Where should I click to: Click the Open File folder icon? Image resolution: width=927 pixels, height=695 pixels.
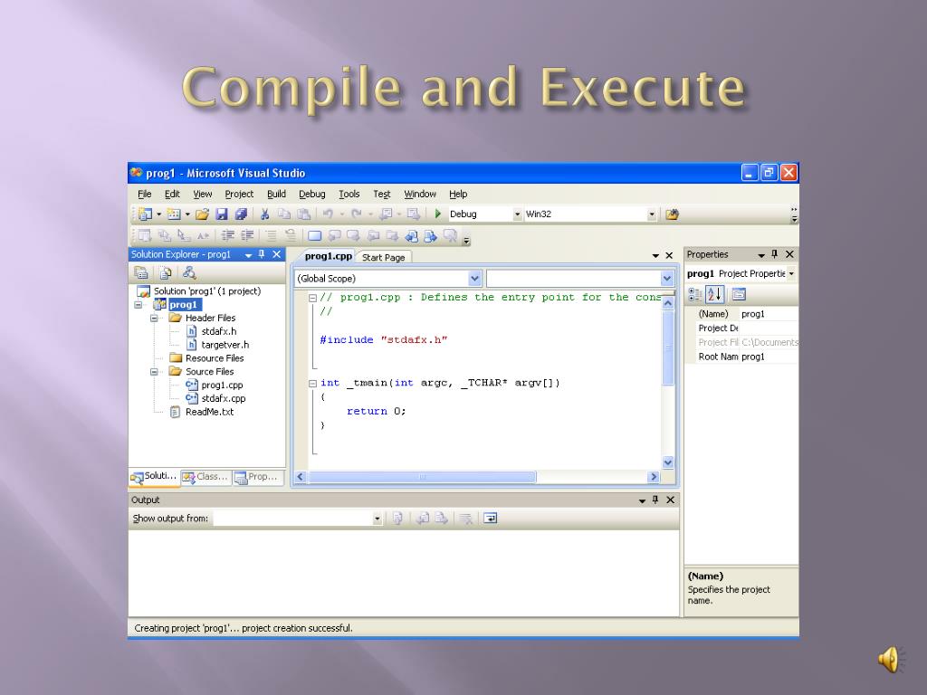pyautogui.click(x=202, y=214)
